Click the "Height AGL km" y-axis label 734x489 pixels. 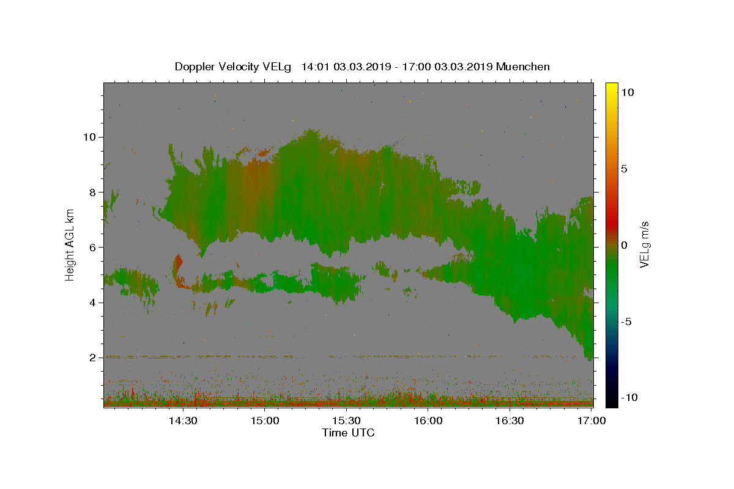[70, 245]
